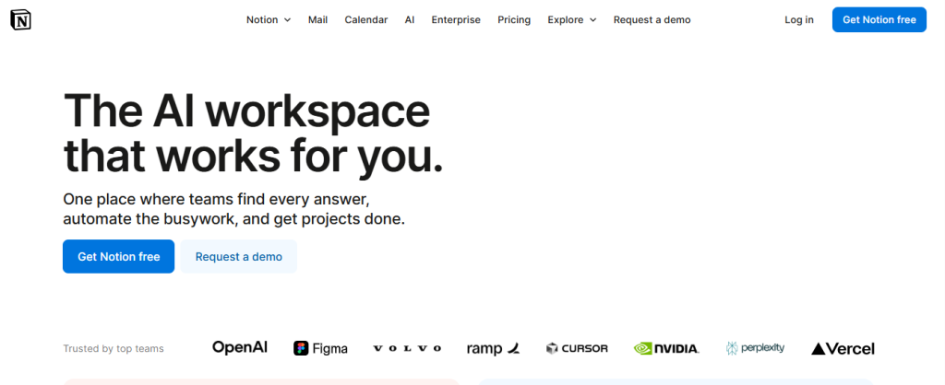This screenshot has width=945, height=385.
Task: Click the perplexity logo
Action: 755,348
